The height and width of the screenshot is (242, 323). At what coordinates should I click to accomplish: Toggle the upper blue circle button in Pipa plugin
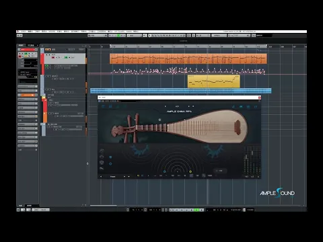110,157
